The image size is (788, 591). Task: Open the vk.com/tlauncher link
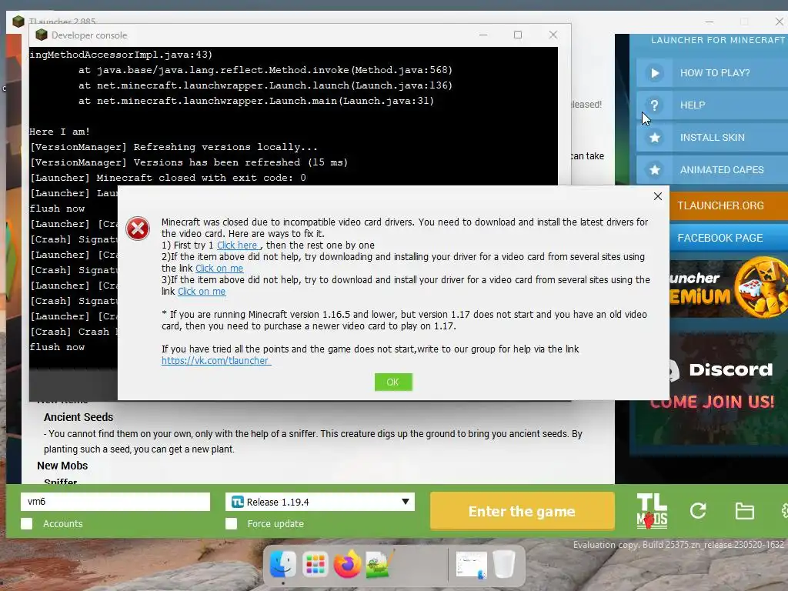coord(216,360)
